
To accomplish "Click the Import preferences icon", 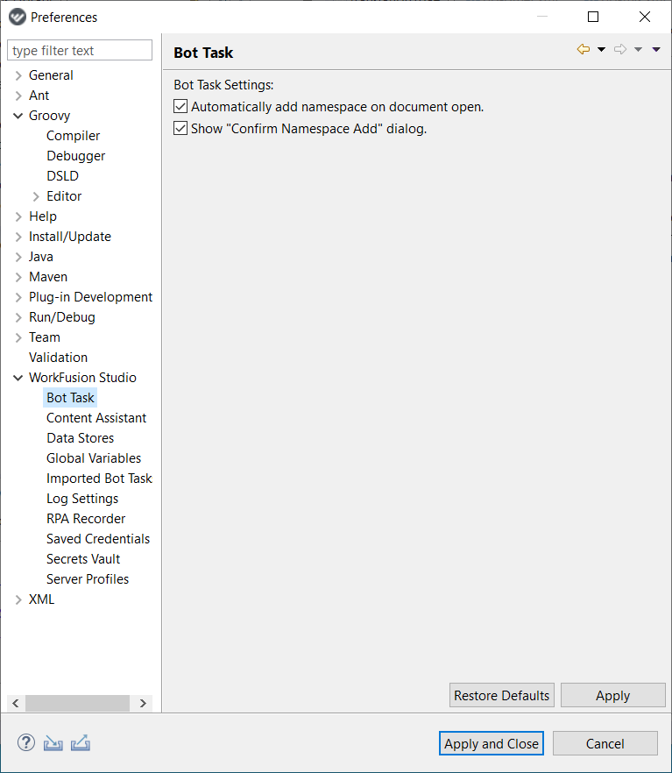I will coord(53,743).
